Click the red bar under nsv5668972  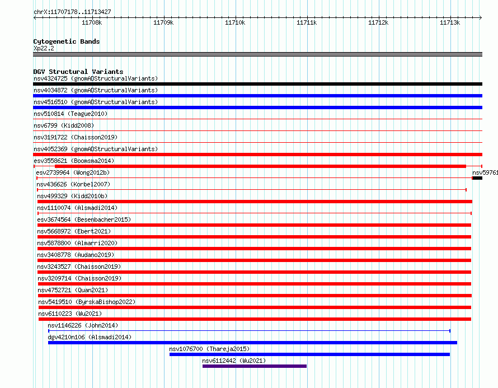click(x=254, y=237)
